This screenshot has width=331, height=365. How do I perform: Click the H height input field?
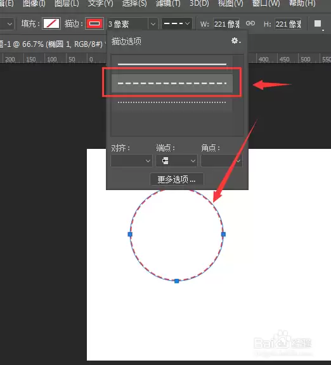point(288,24)
